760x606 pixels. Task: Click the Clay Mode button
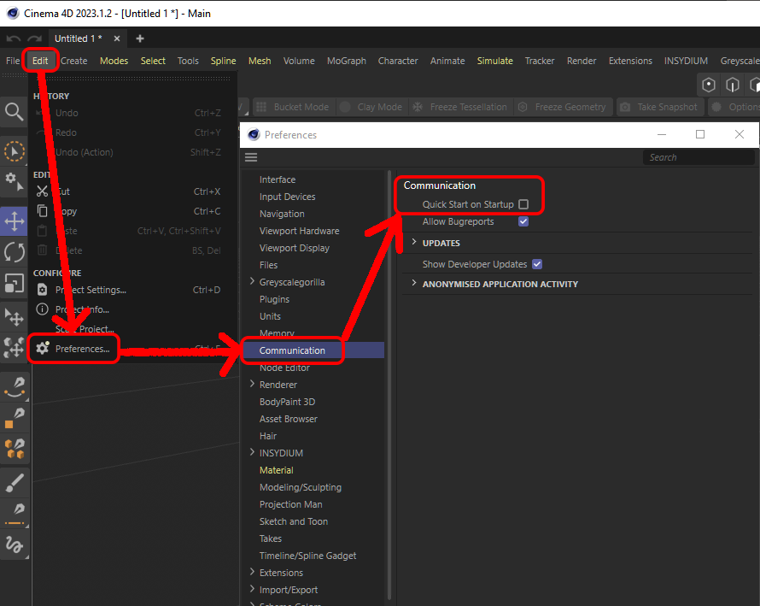[x=371, y=107]
